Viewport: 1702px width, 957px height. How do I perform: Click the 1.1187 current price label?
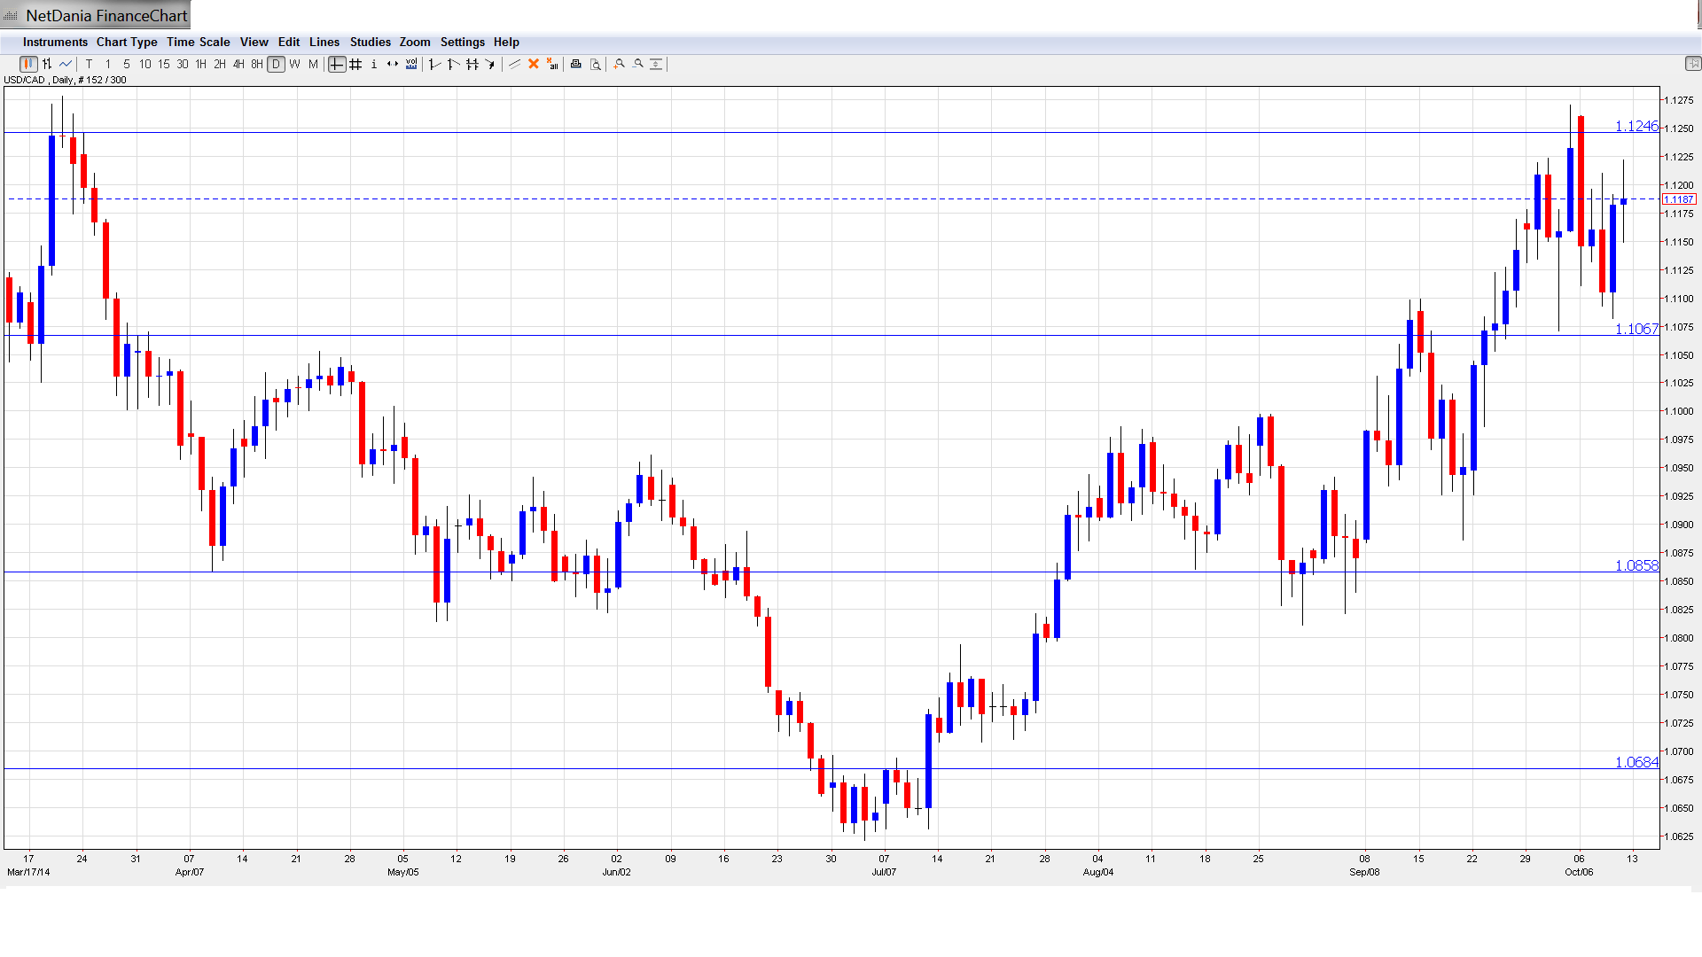1679,199
